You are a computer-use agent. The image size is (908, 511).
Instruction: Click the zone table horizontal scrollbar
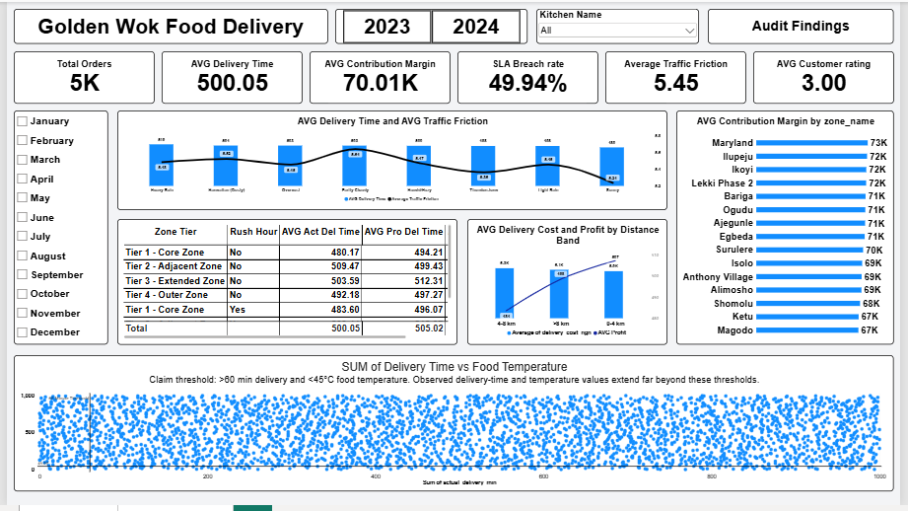coord(264,336)
